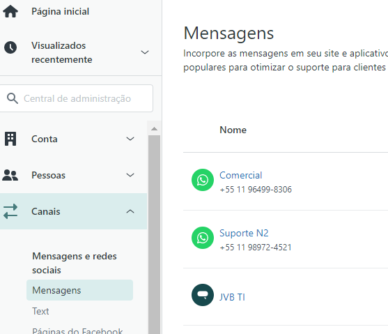Open the Text menu item
The image size is (388, 334).
coord(40,311)
